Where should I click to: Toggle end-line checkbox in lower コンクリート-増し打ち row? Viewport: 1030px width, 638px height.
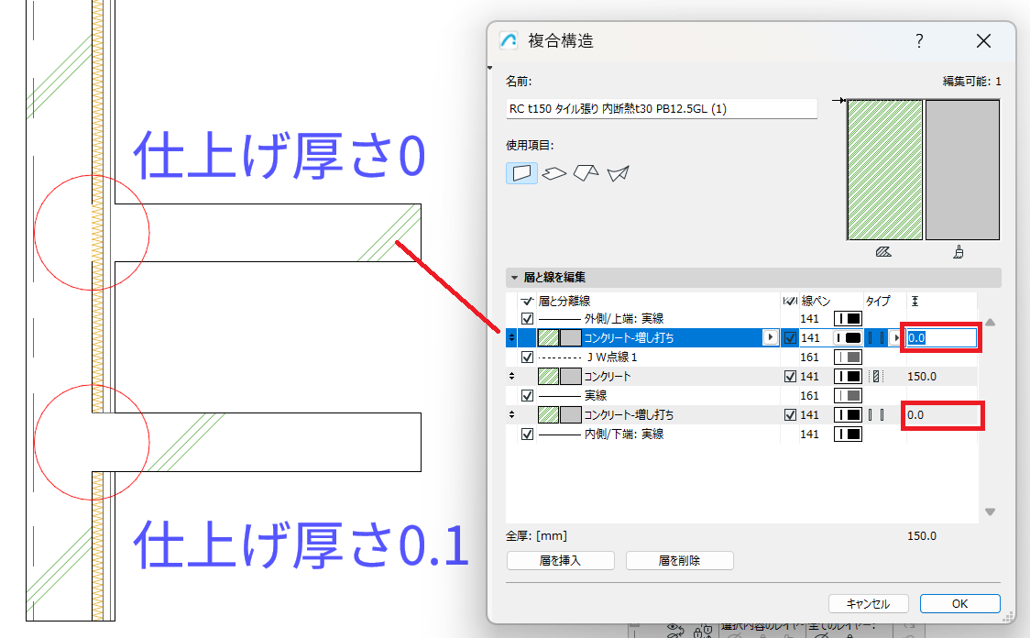[x=790, y=414]
